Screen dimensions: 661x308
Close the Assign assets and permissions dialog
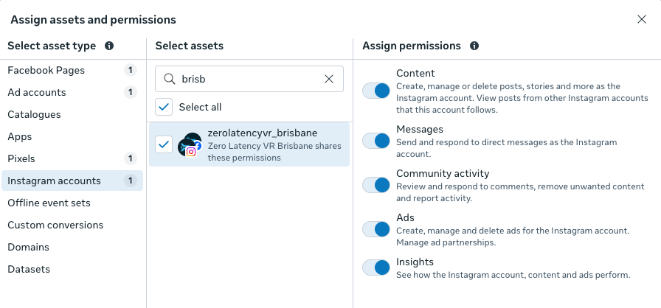(x=642, y=19)
